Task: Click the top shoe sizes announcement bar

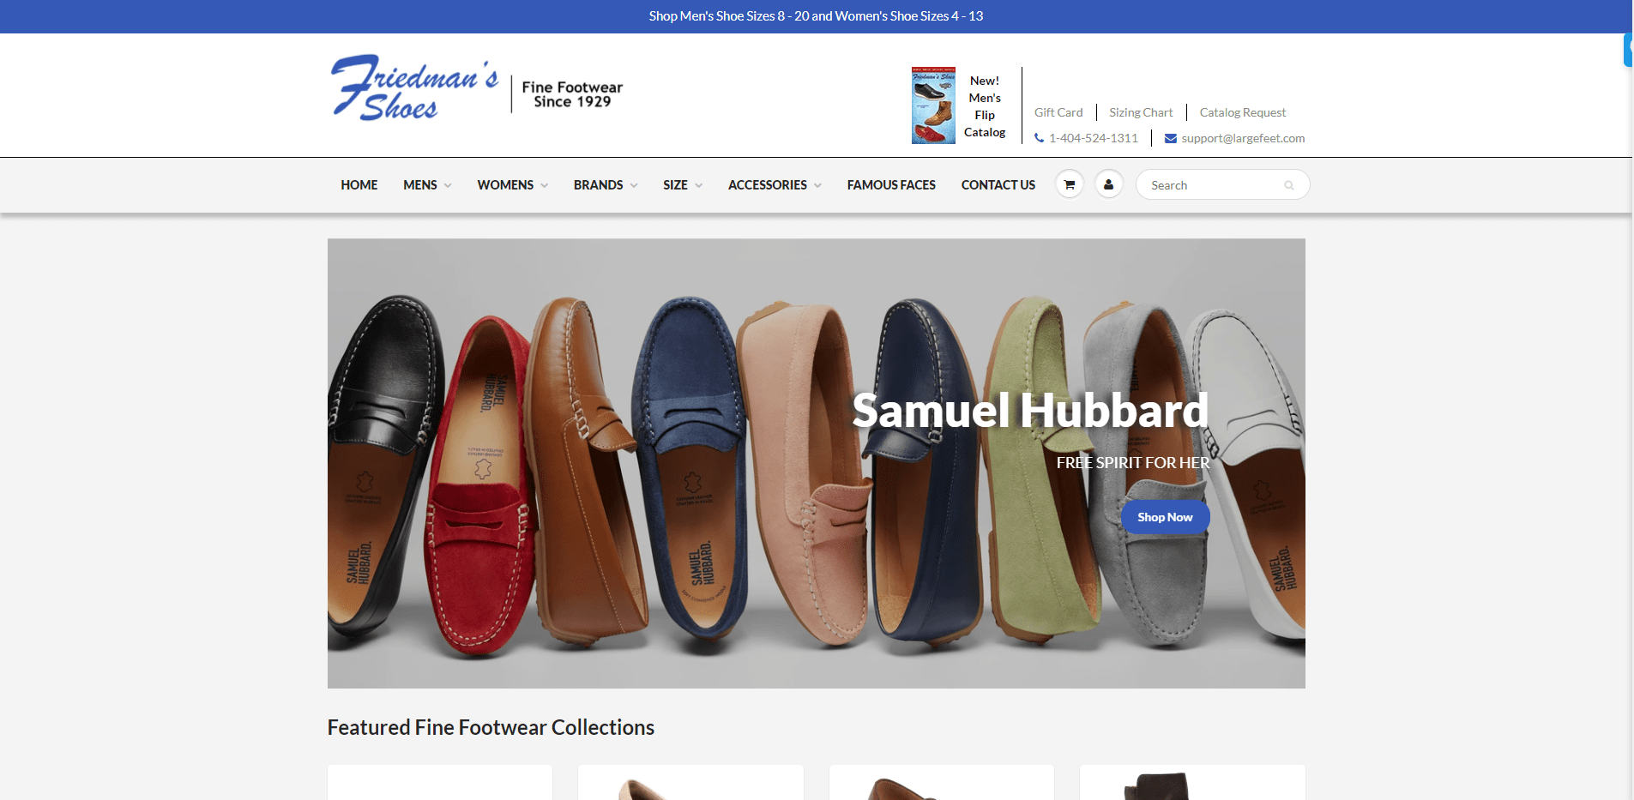Action: coord(816,16)
